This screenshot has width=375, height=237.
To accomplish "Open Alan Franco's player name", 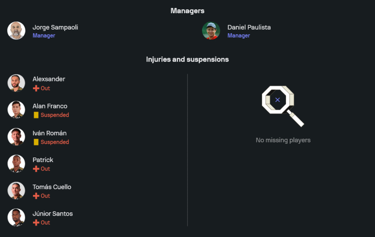I will coord(50,106).
